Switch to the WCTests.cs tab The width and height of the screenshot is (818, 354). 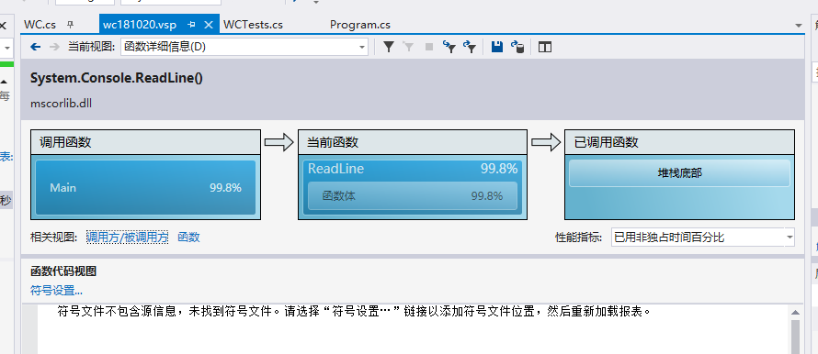coord(253,25)
